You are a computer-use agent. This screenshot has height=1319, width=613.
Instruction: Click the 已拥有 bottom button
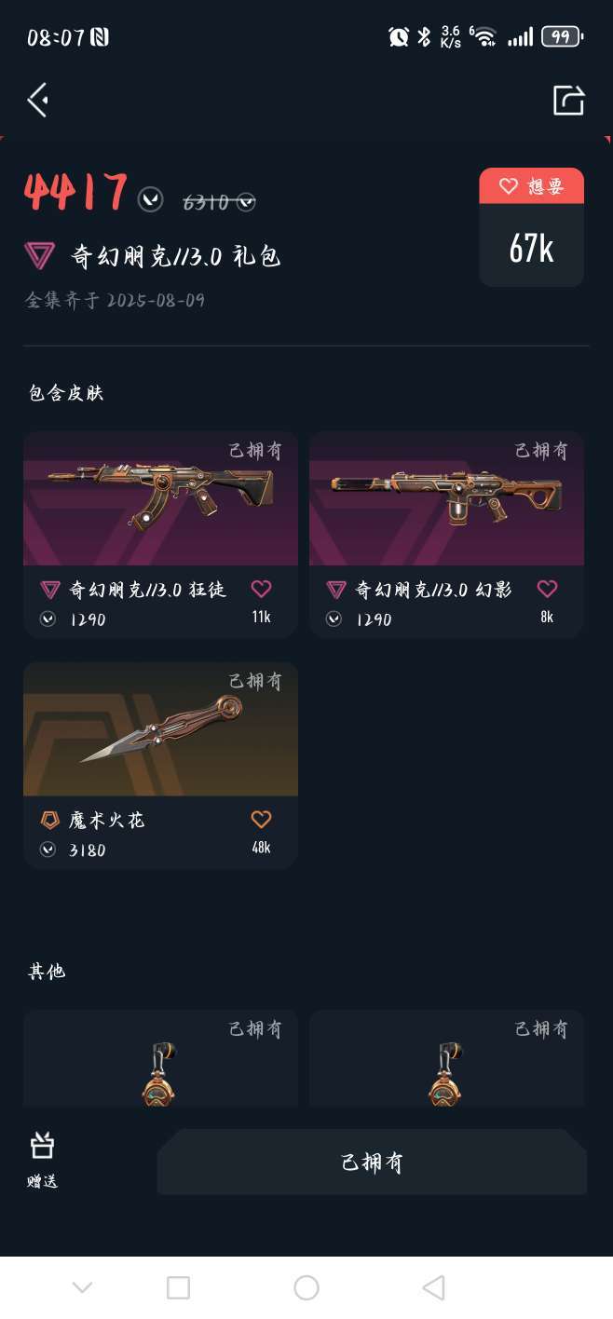(372, 1162)
